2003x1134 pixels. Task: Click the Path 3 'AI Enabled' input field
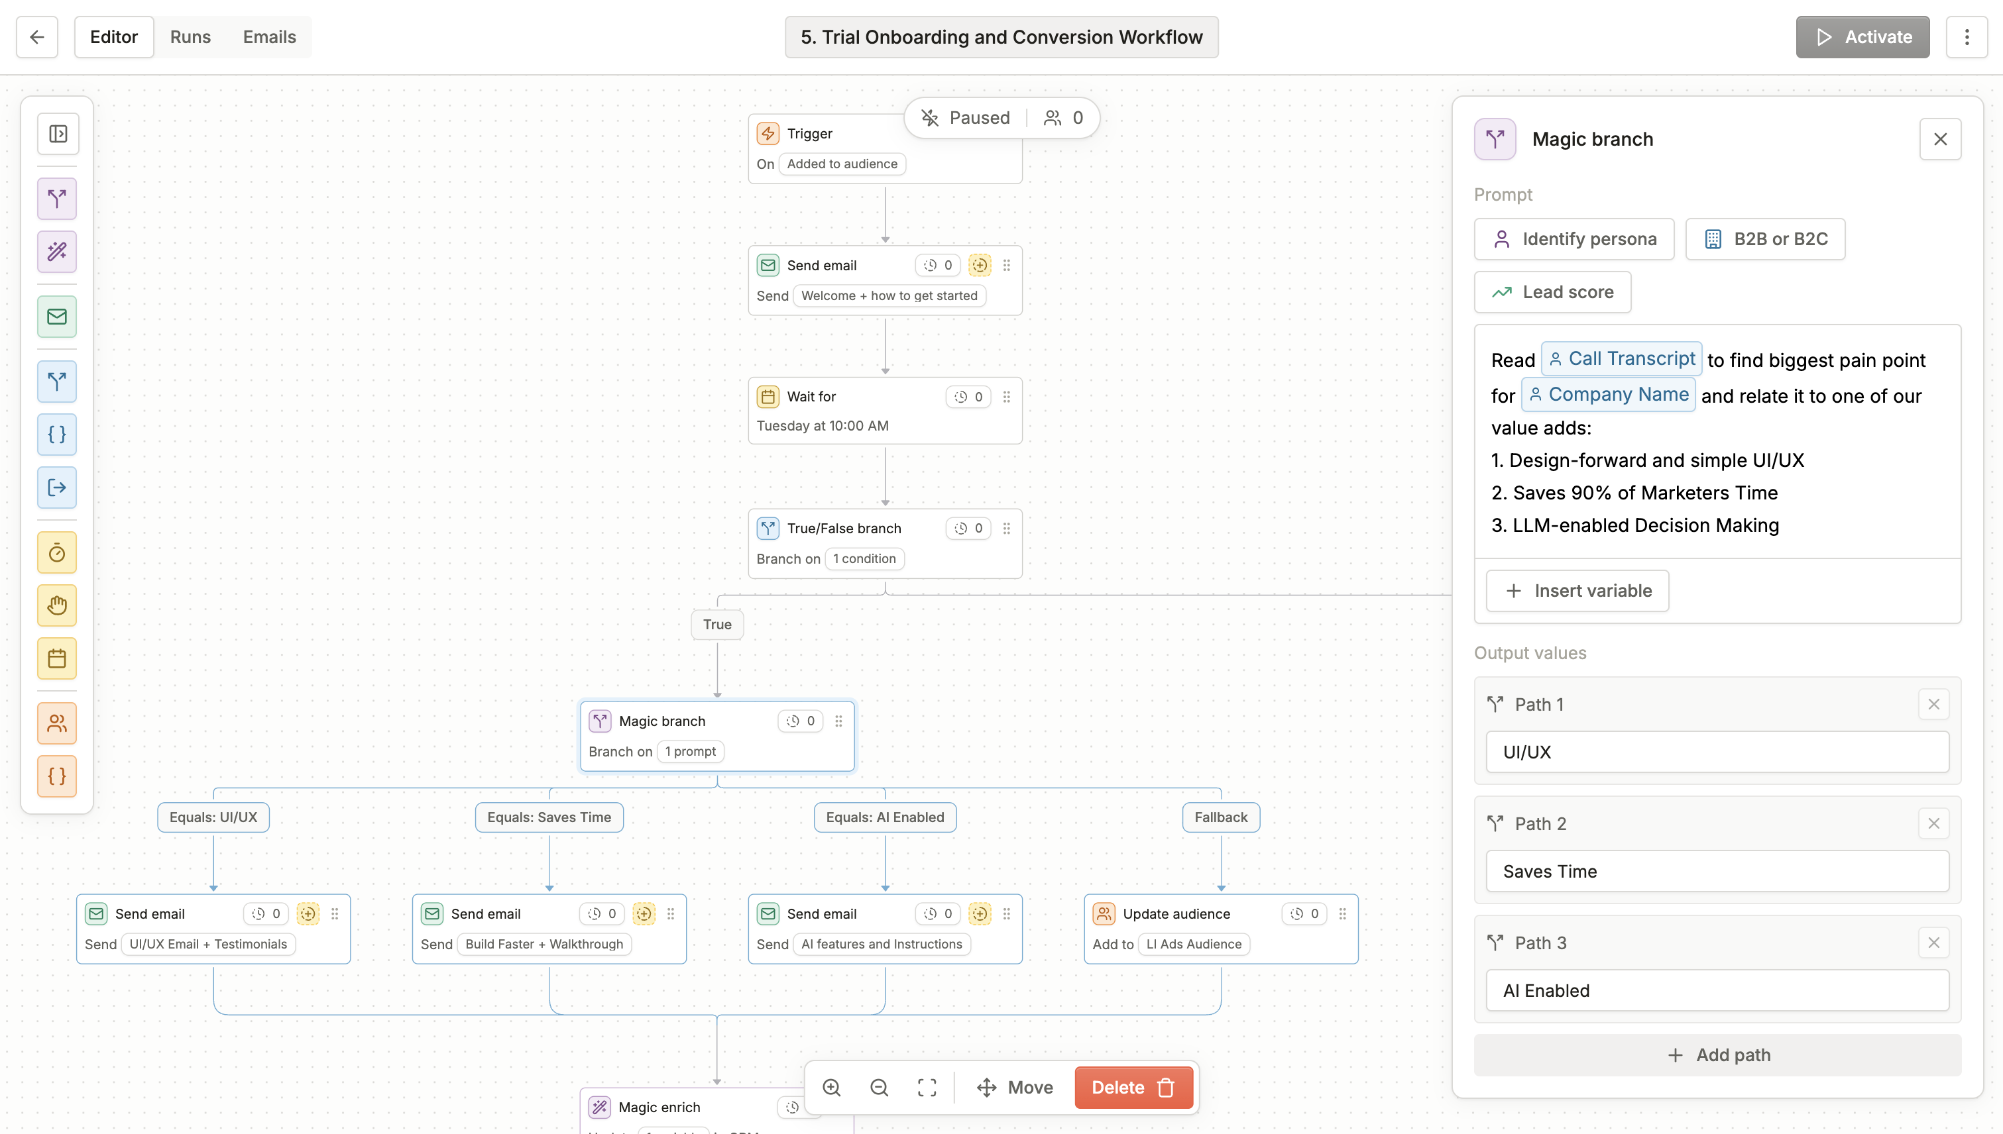(1718, 991)
